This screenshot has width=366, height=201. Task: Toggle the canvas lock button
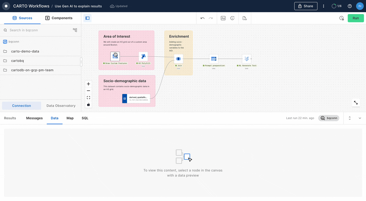click(x=88, y=104)
